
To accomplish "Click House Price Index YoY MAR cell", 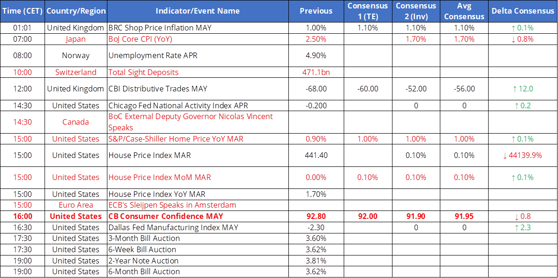I will [x=198, y=194].
